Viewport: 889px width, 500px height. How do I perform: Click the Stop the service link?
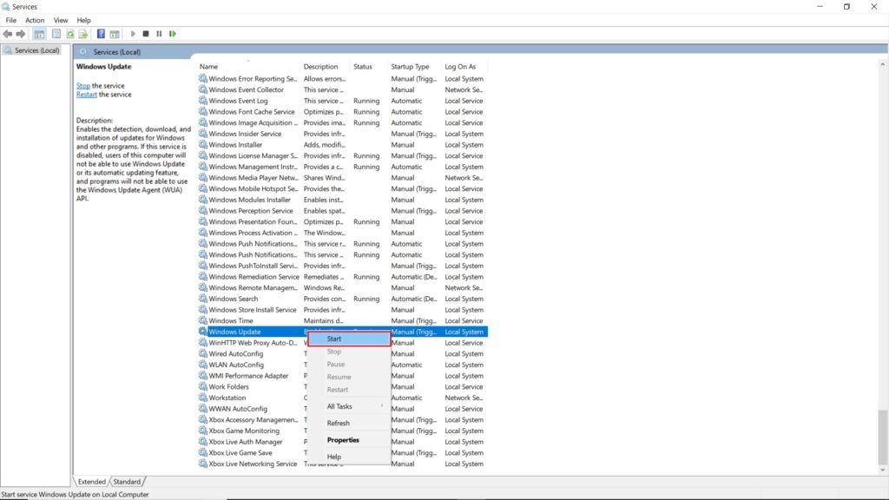pos(83,86)
